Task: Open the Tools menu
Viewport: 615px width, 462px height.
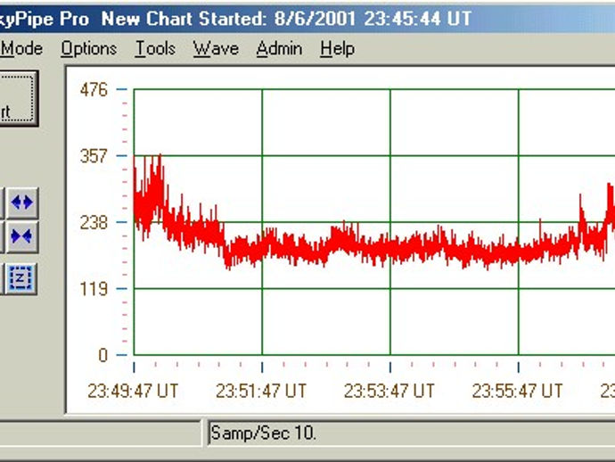Action: pyautogui.click(x=155, y=49)
